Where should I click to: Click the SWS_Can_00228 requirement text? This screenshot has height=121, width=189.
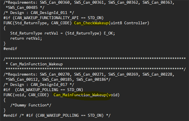coord(157,74)
